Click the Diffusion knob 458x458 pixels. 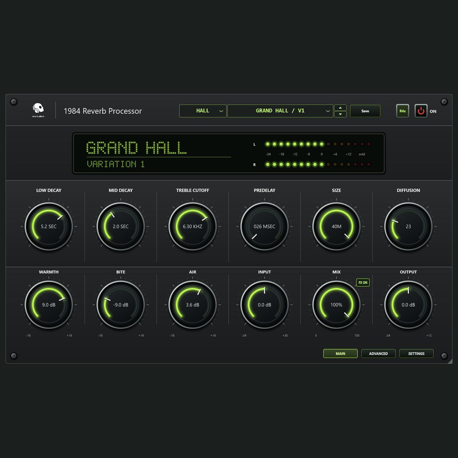click(x=408, y=226)
